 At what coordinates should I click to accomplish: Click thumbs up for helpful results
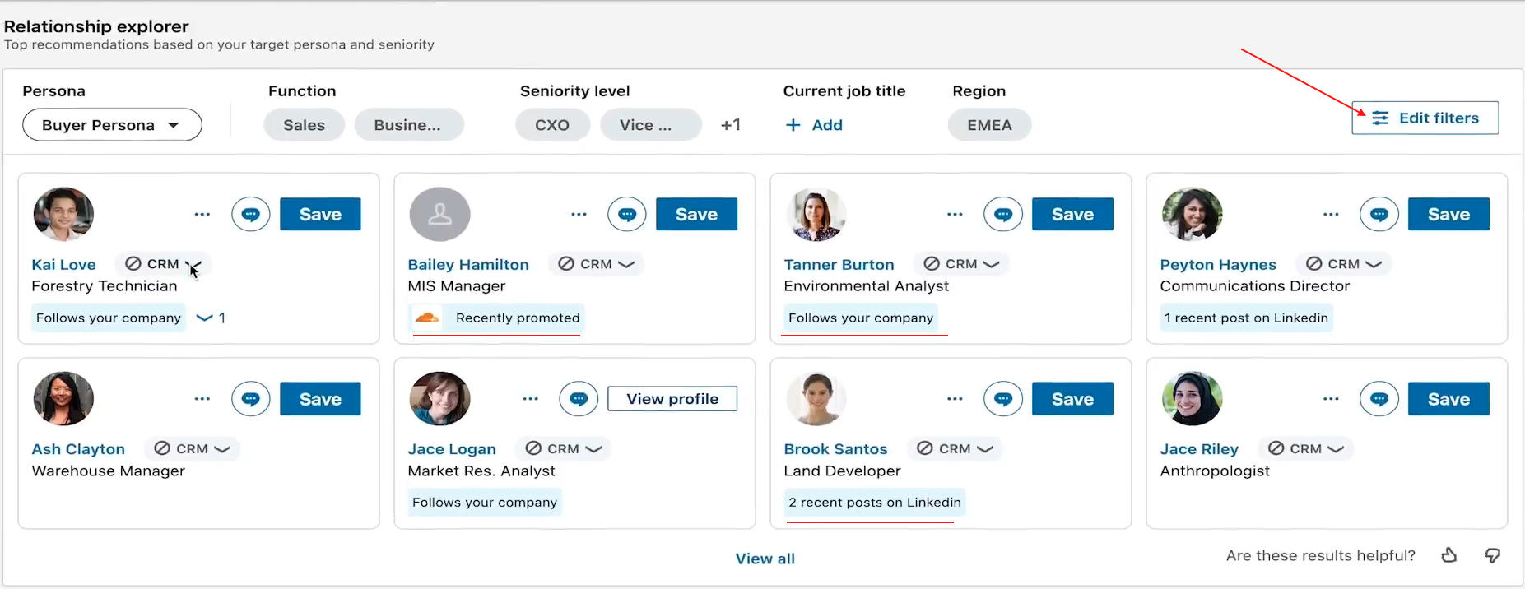coord(1449,556)
